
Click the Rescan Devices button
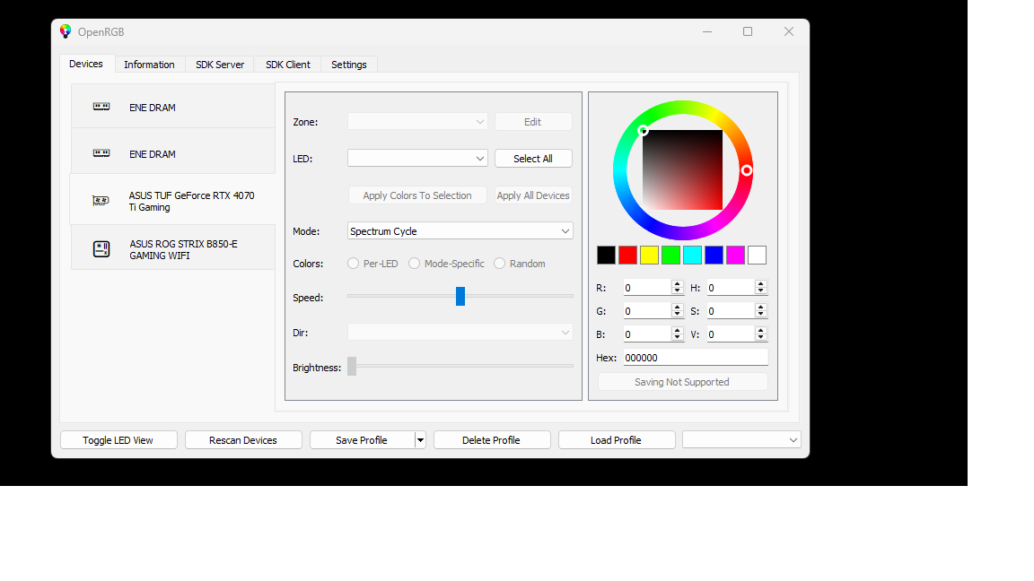(x=243, y=440)
